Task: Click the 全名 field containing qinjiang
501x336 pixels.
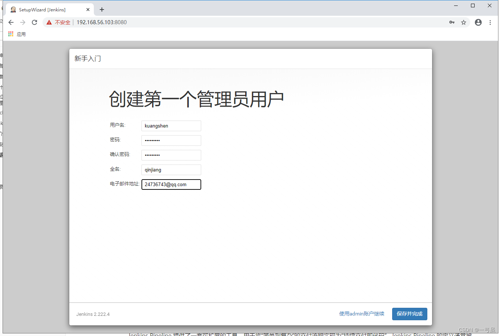Action: click(x=171, y=170)
